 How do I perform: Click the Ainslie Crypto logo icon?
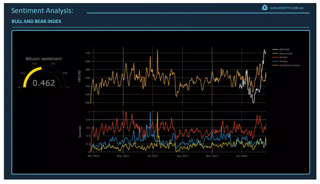[x=265, y=8]
